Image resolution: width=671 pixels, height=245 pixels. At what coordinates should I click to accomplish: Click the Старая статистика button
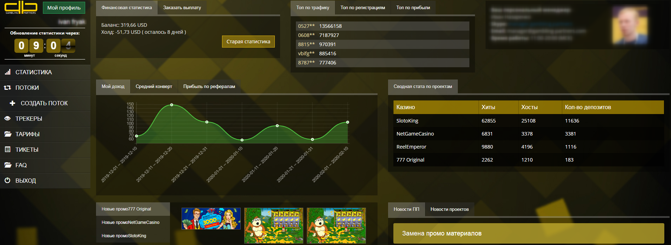248,42
